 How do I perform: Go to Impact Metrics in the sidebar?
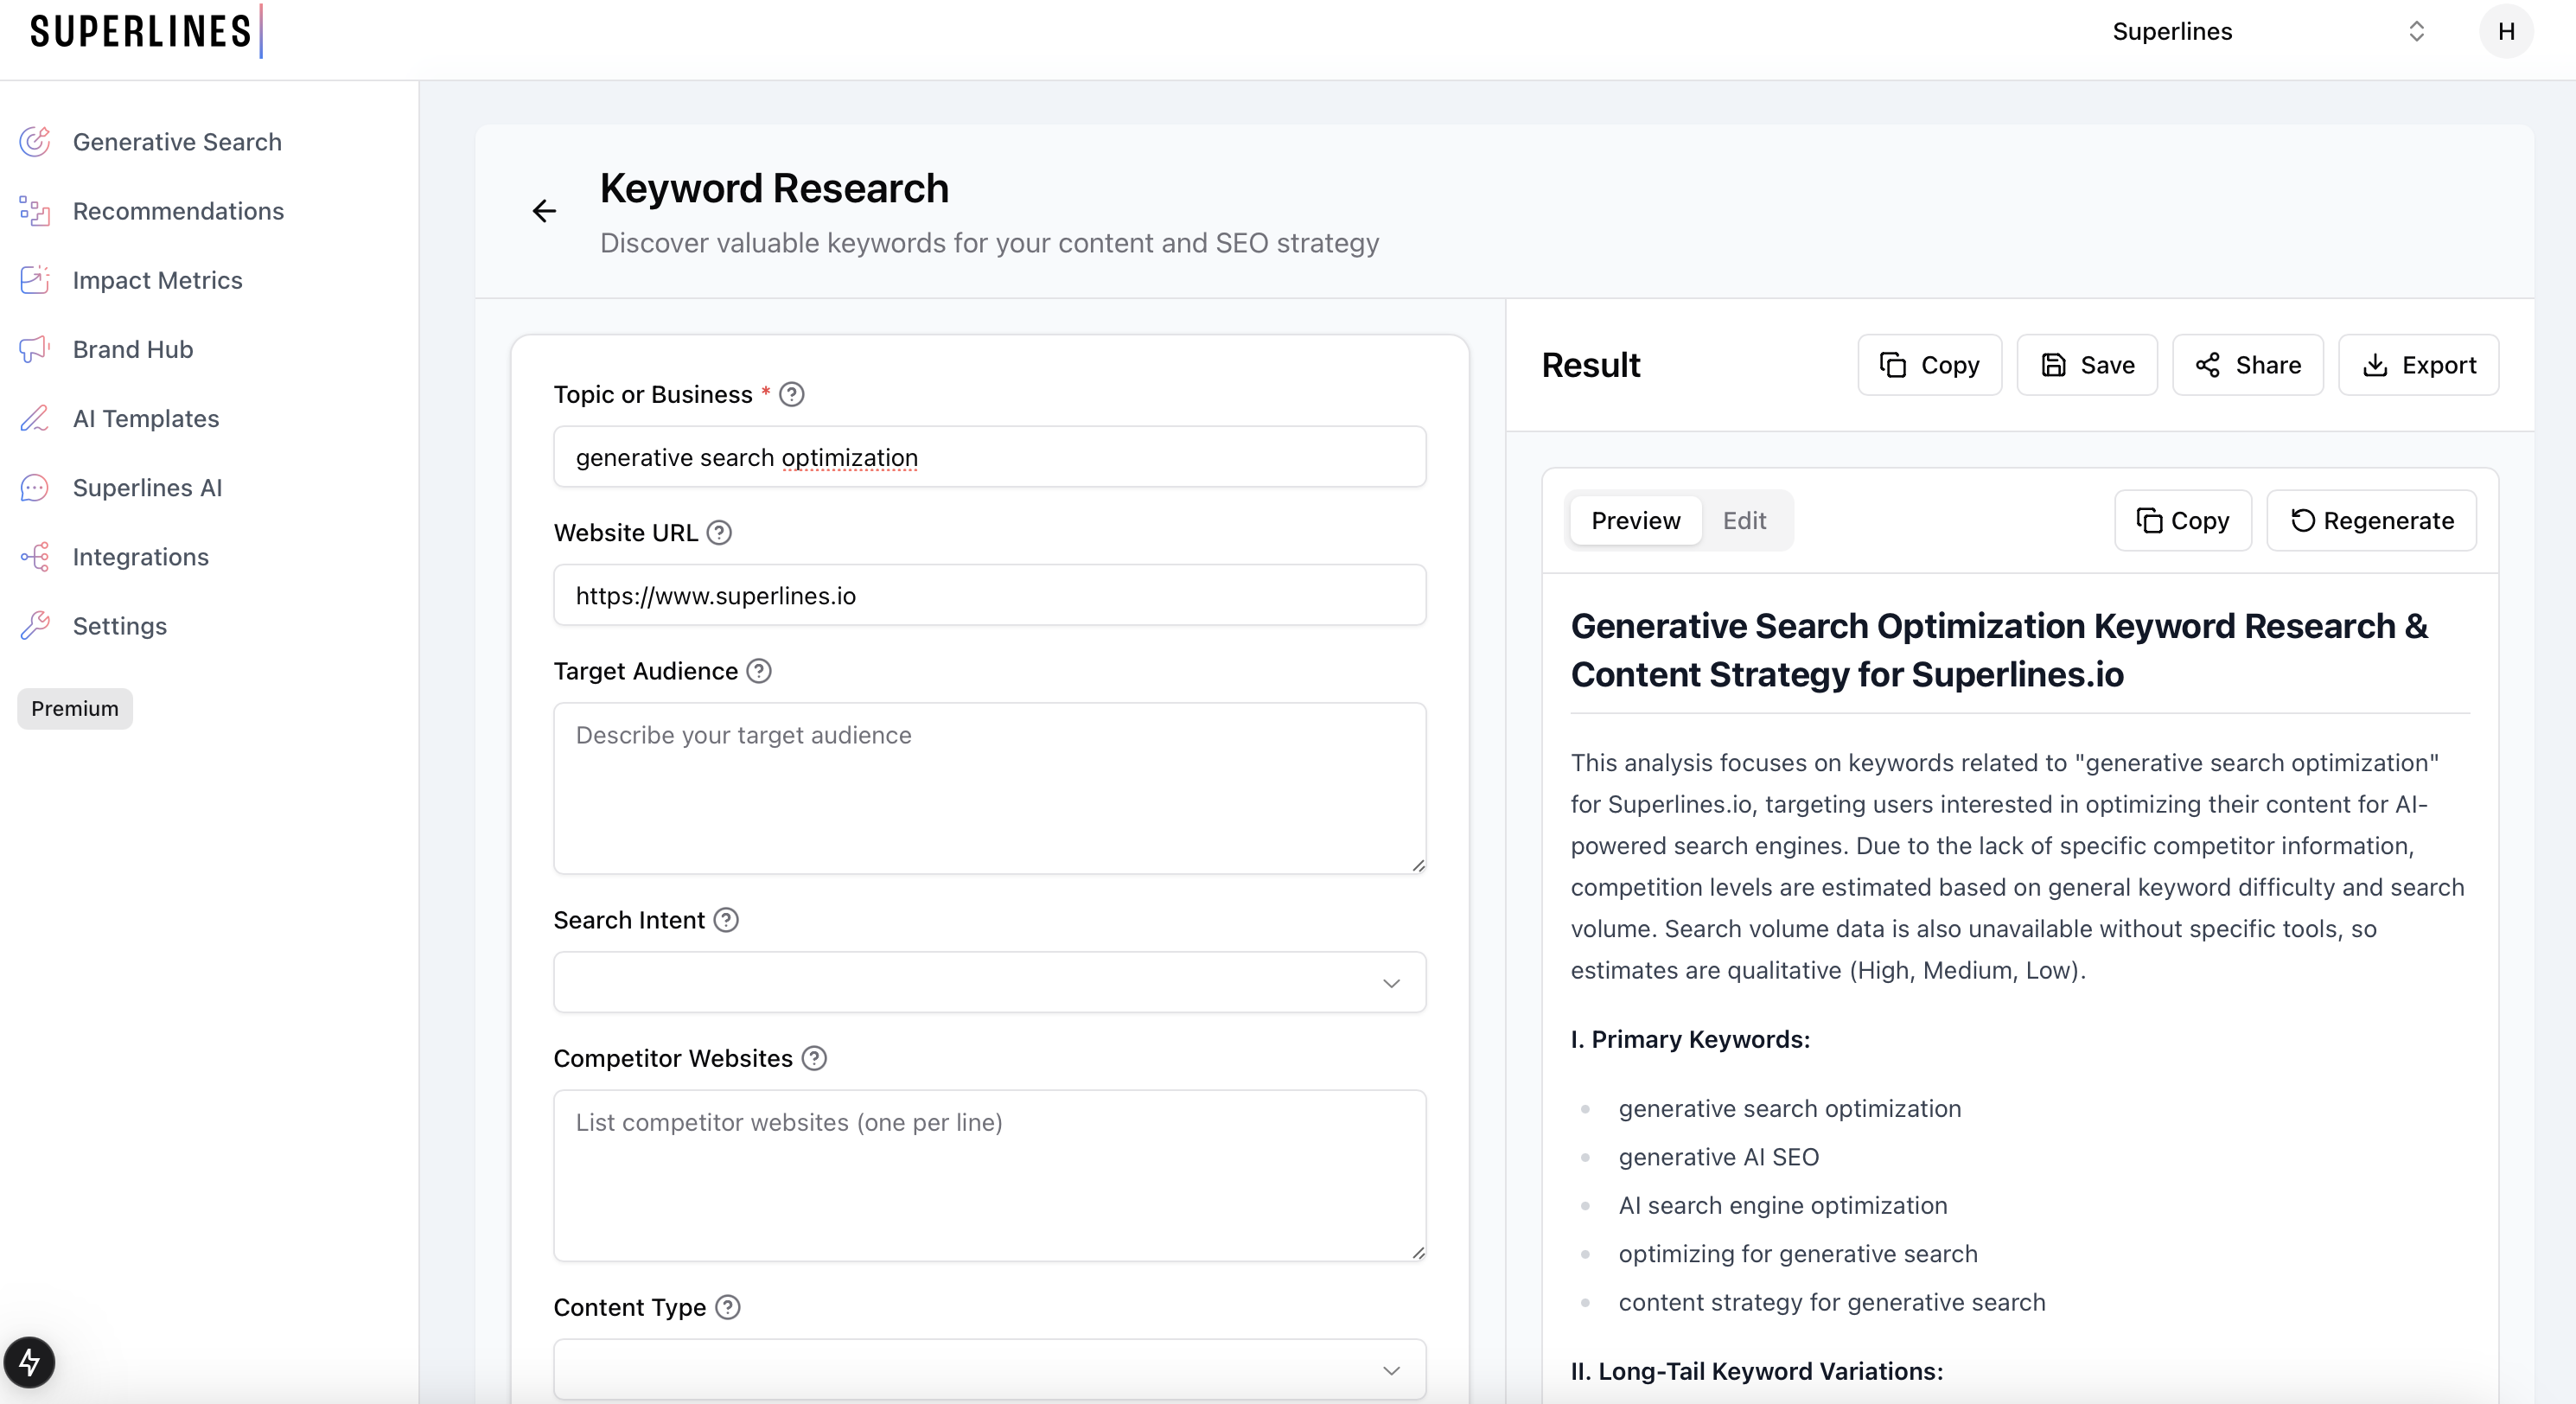click(x=157, y=280)
